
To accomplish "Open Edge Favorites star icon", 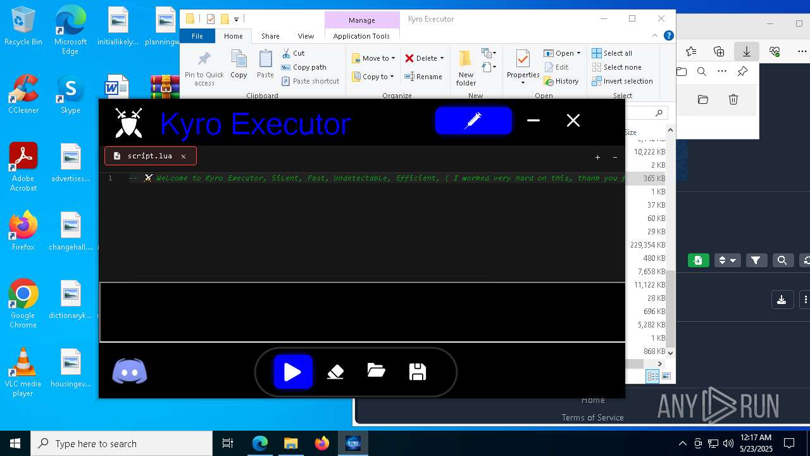I will point(691,51).
